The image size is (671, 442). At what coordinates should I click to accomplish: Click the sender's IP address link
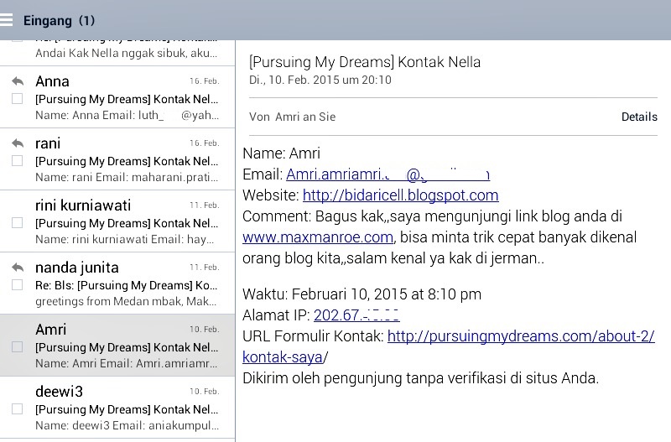(356, 315)
